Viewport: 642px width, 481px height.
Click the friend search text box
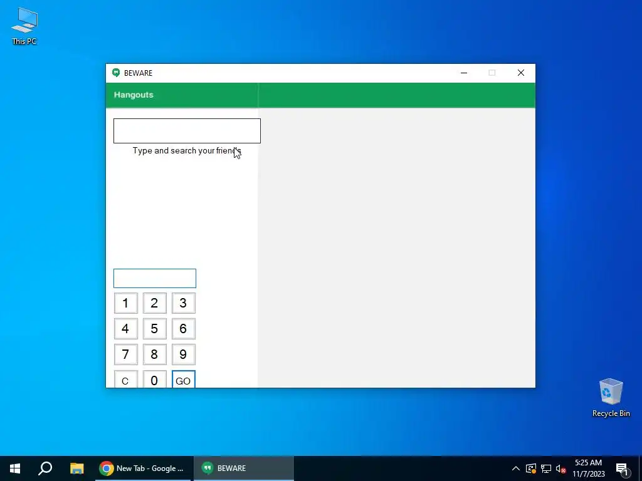click(x=187, y=131)
